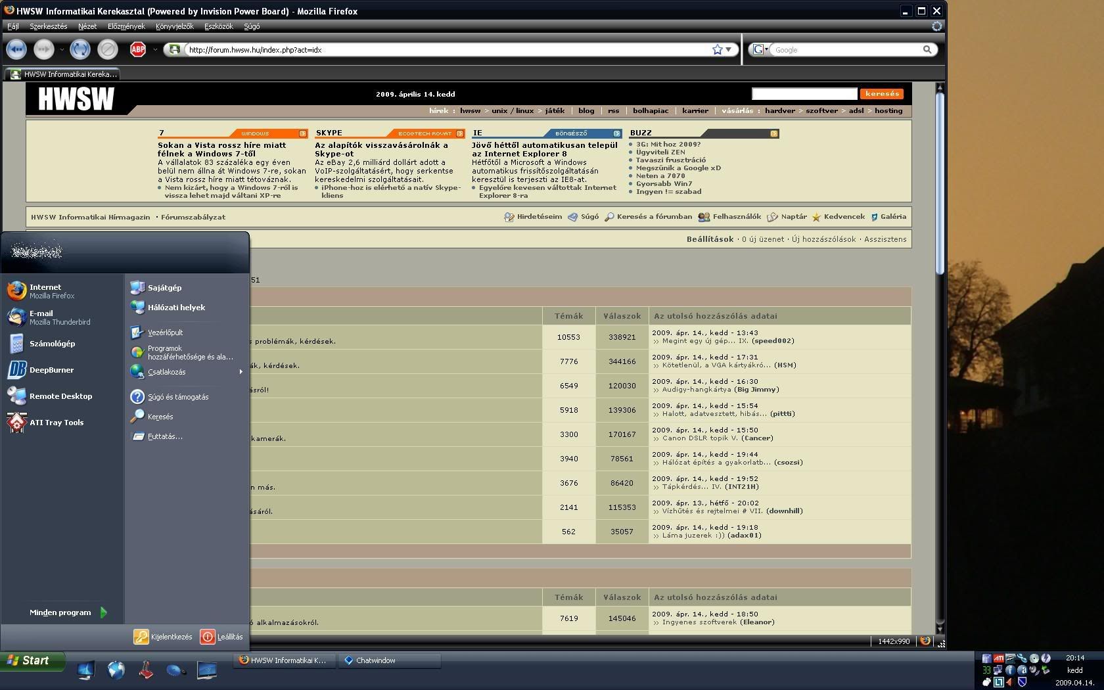Click the page vertical scrollbar thumb
This screenshot has height=690, width=1104.
940,184
